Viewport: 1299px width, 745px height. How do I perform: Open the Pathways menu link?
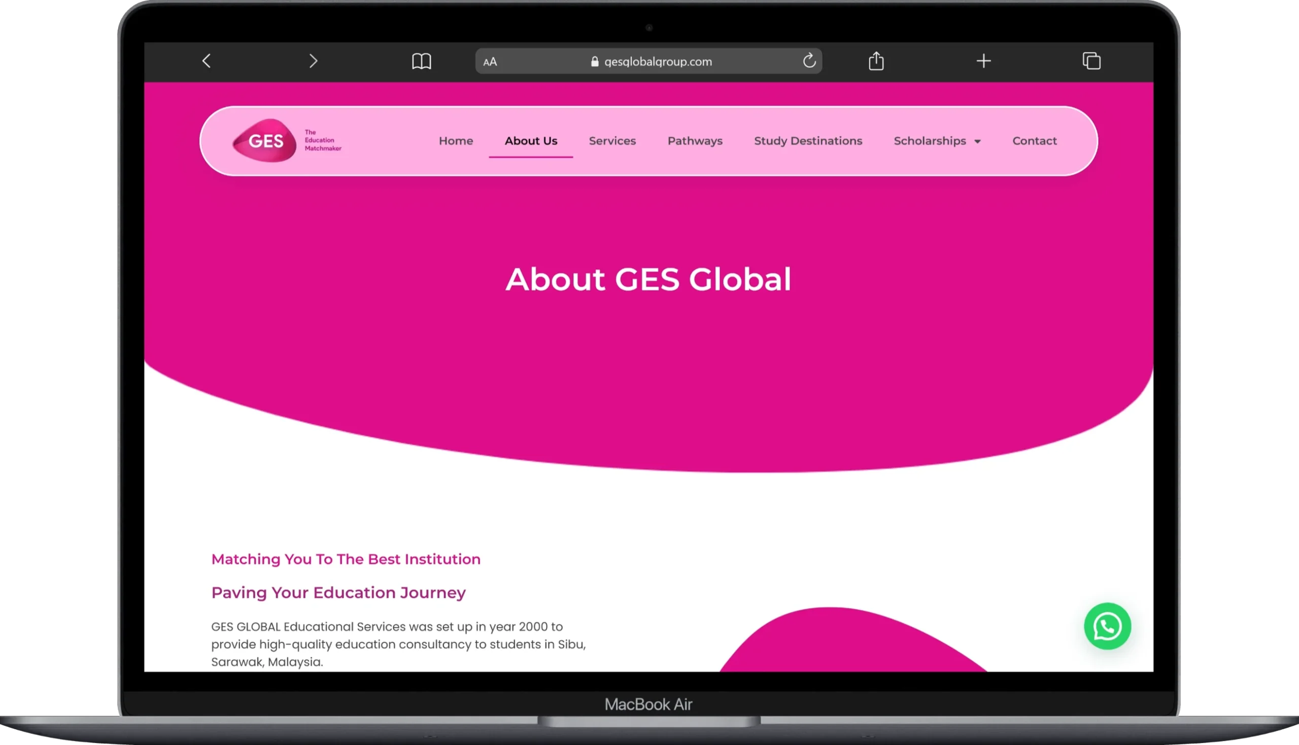point(695,141)
